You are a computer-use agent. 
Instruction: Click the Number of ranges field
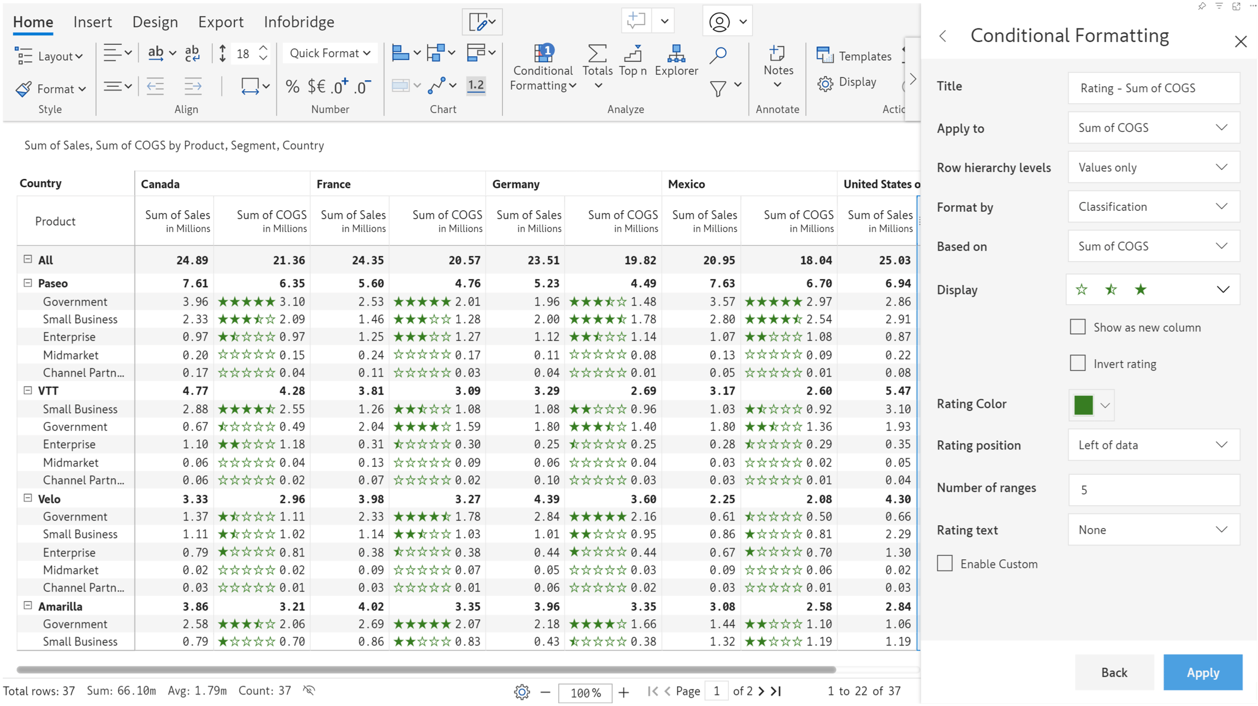[x=1153, y=490]
